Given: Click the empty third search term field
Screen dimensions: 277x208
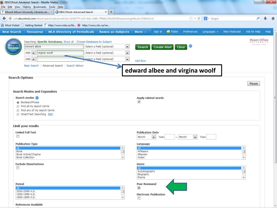Looking at the screenshot, I should pos(60,59).
